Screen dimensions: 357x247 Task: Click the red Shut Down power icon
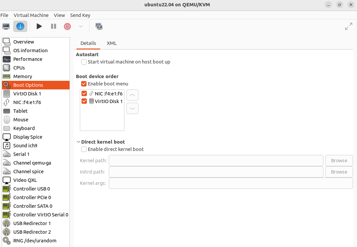click(x=68, y=26)
